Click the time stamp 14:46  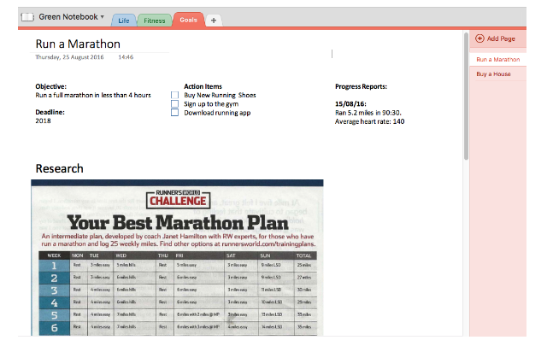coord(126,57)
